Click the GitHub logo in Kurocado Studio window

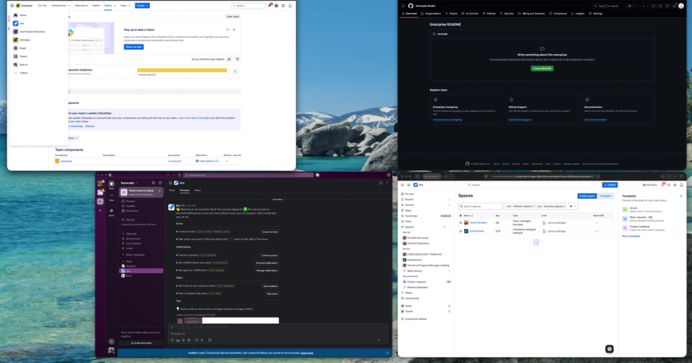[410, 5]
